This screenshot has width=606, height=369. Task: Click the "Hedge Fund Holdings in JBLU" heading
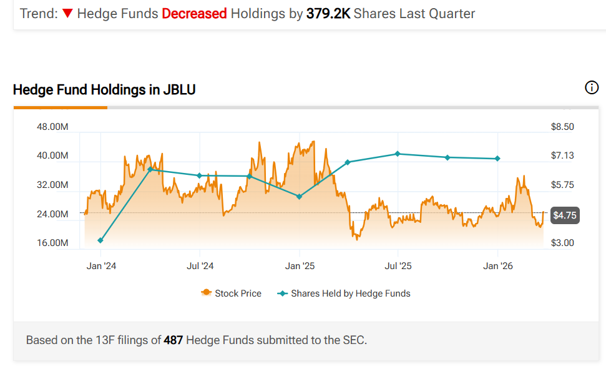pyautogui.click(x=104, y=90)
